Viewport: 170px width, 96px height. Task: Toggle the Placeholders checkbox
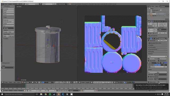click(149, 61)
